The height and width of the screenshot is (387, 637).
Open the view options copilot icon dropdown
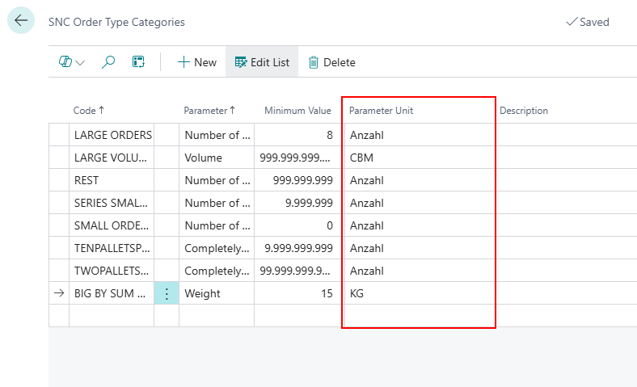71,62
